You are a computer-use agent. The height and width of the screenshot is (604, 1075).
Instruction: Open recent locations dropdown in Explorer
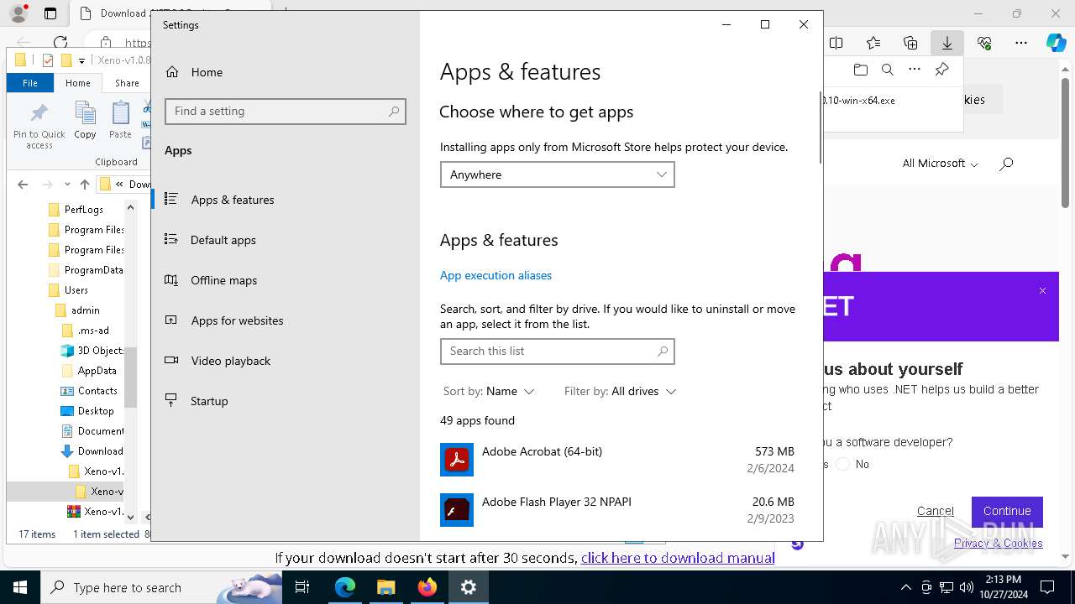click(x=67, y=185)
